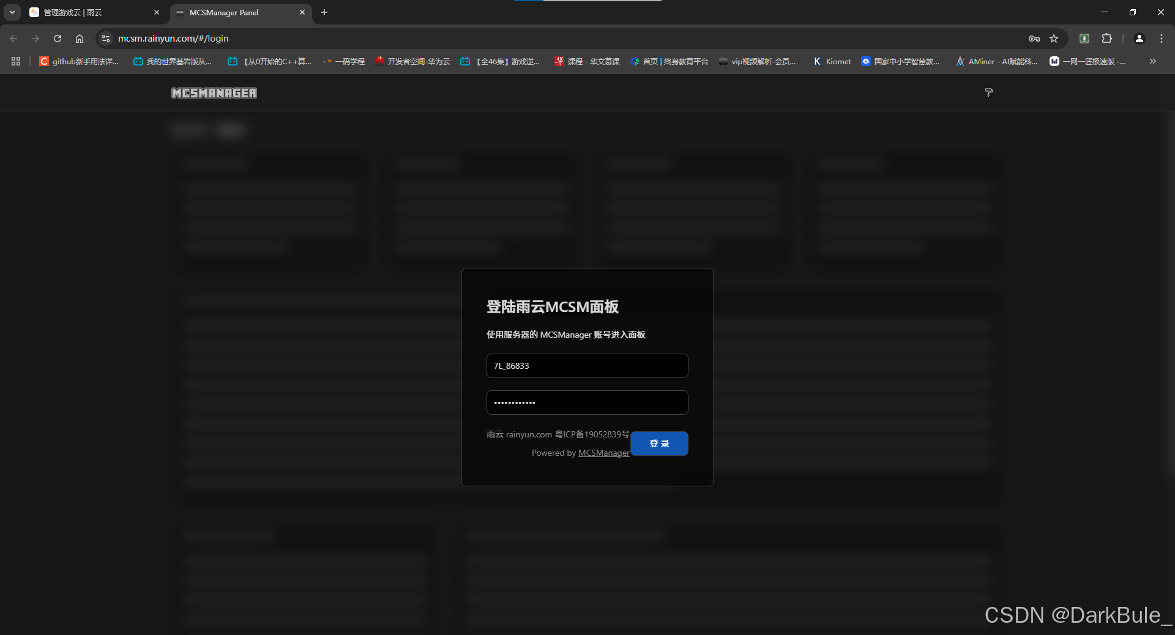Click the password input field
Image resolution: width=1175 pixels, height=635 pixels.
(x=587, y=403)
